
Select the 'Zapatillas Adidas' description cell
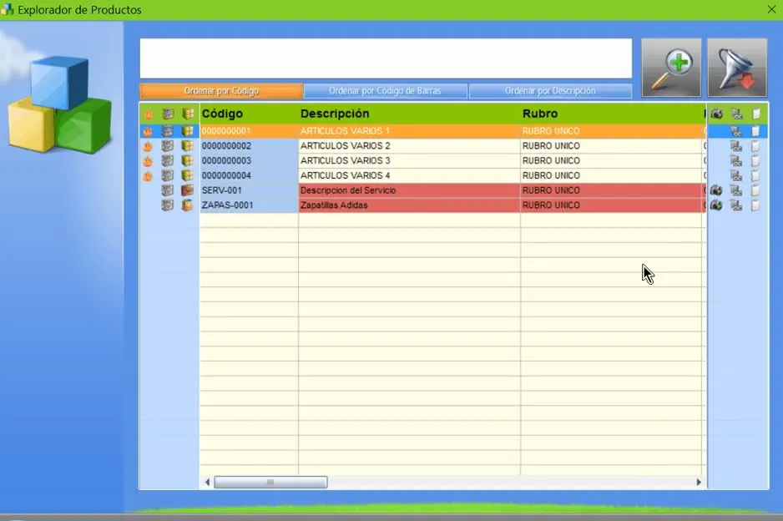coord(410,205)
